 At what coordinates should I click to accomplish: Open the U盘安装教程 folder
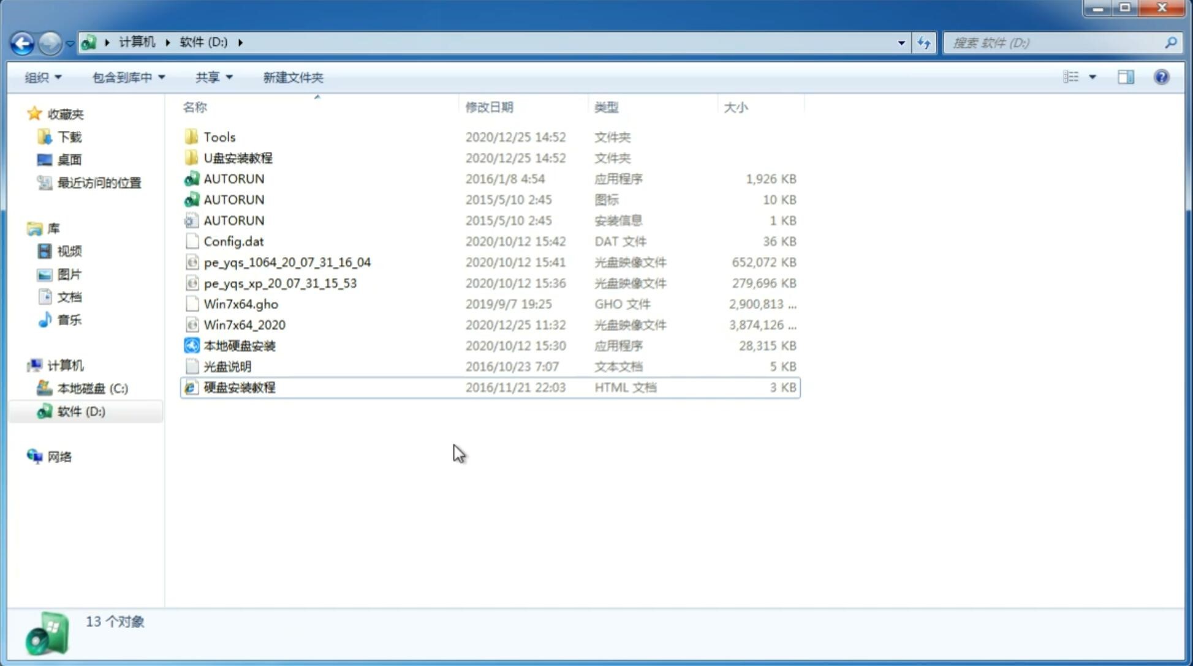click(x=238, y=158)
